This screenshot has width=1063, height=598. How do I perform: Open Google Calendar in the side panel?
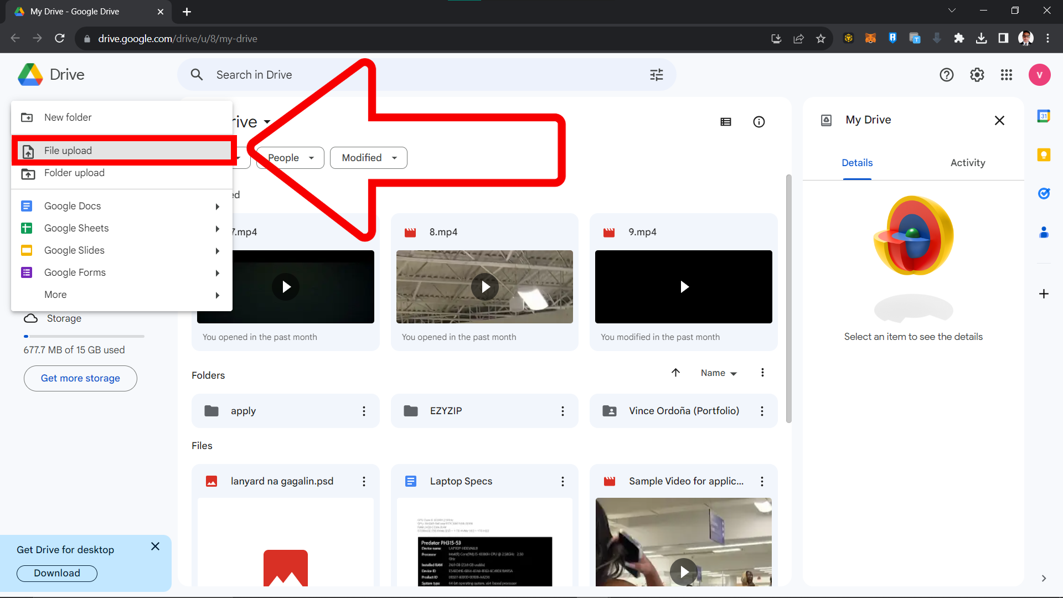pyautogui.click(x=1044, y=116)
